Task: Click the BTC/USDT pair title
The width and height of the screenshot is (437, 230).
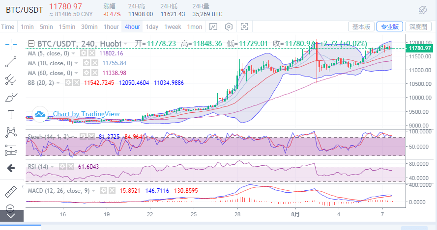Action: (x=24, y=10)
